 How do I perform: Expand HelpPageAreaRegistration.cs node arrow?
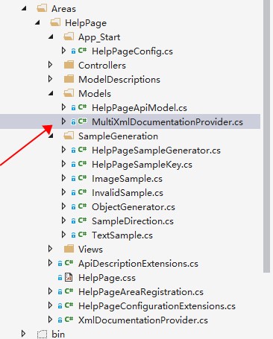[50, 291]
